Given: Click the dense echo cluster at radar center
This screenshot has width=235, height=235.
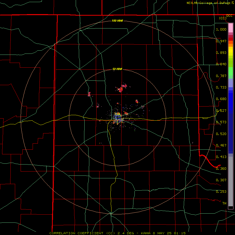Looking at the screenshot, I should 118,118.
